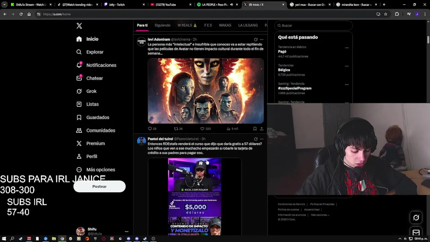The image size is (430, 242).
Task: Open Condiciones de Servicio link
Action: click(291, 204)
